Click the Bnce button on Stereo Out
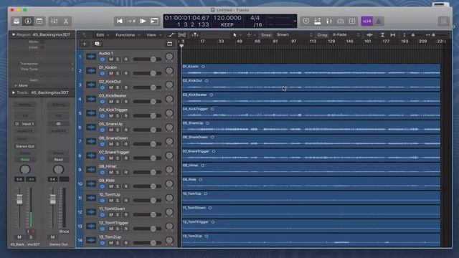The image size is (459, 258). tap(64, 231)
